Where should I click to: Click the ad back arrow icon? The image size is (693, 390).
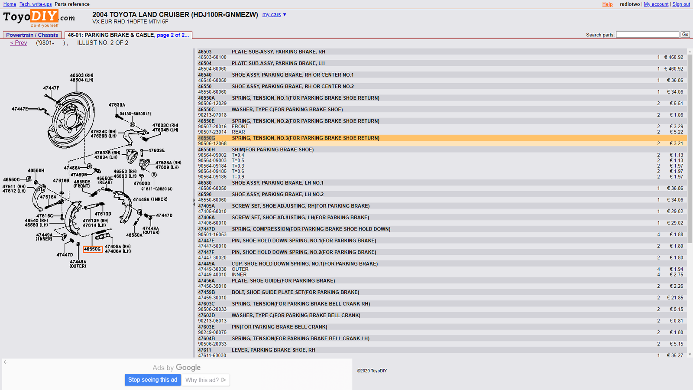[6, 362]
